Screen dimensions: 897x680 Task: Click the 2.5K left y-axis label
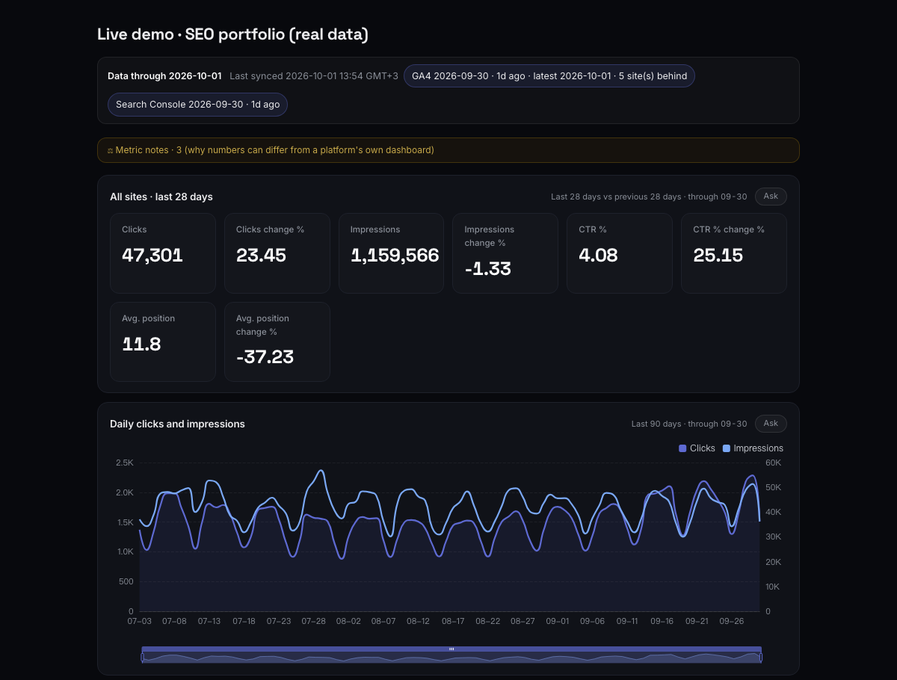coord(125,463)
